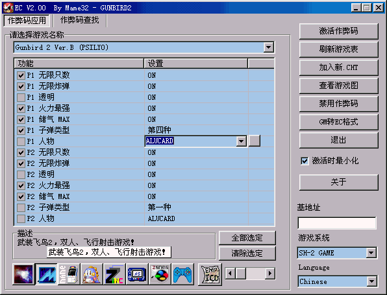The height and width of the screenshot is (295, 387).
Task: Click ON setting in P2 透明 row
Action: point(152,174)
